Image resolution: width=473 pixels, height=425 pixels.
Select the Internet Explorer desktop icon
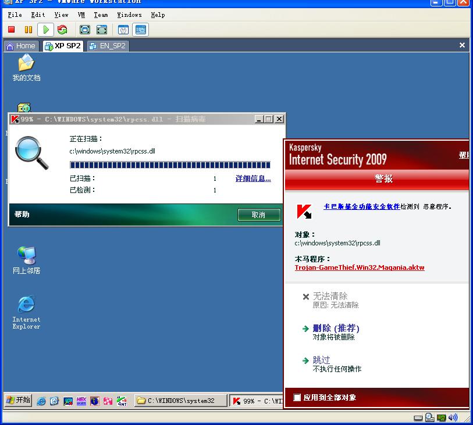(26, 312)
